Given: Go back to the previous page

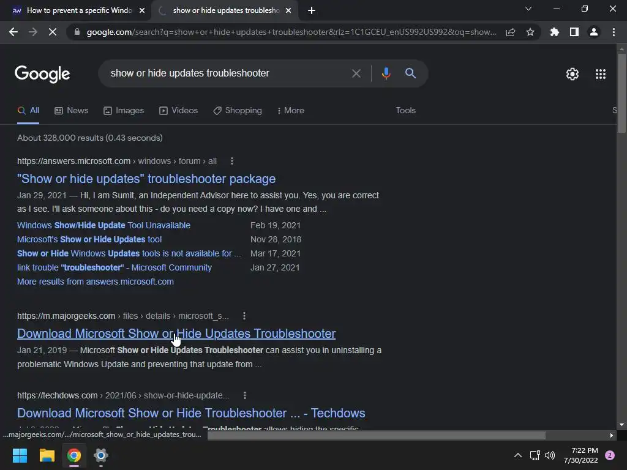Looking at the screenshot, I should point(13,32).
